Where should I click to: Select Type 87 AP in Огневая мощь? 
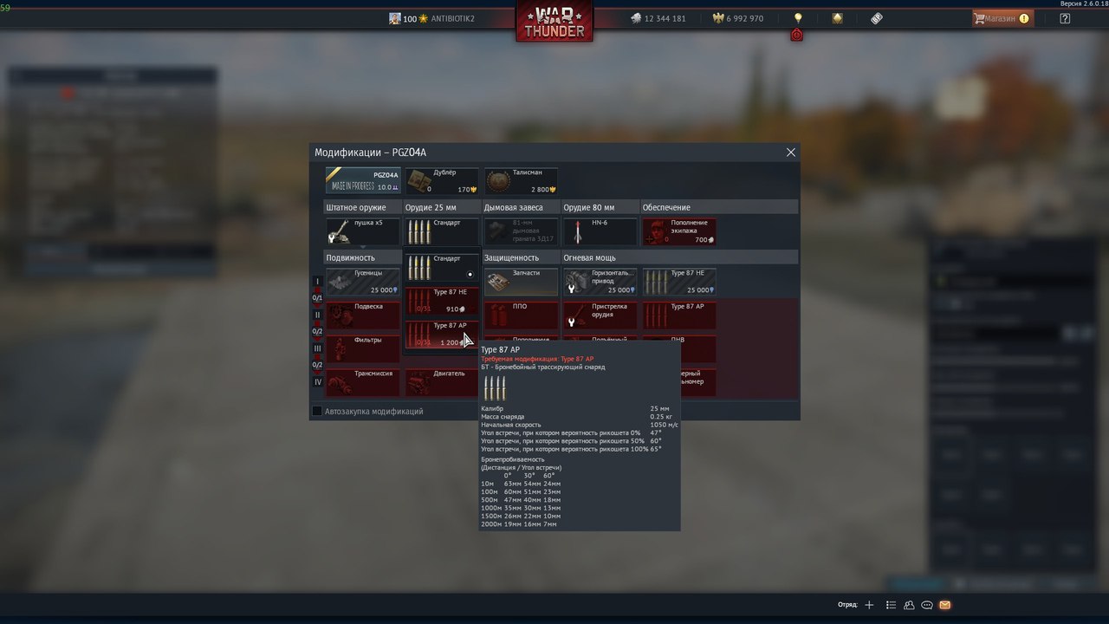pos(679,315)
